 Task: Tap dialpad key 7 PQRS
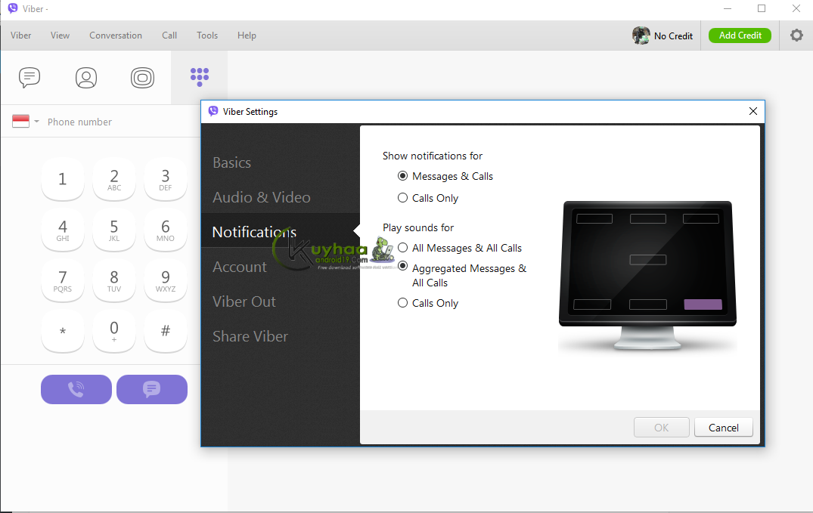point(63,280)
